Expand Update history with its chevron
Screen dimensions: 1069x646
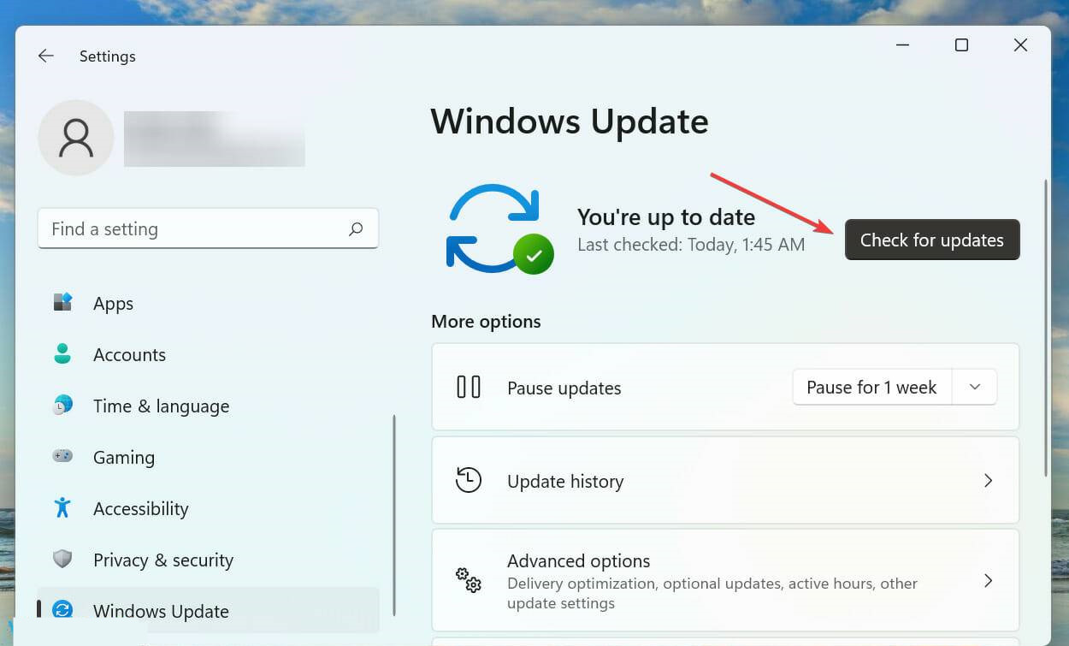[988, 480]
